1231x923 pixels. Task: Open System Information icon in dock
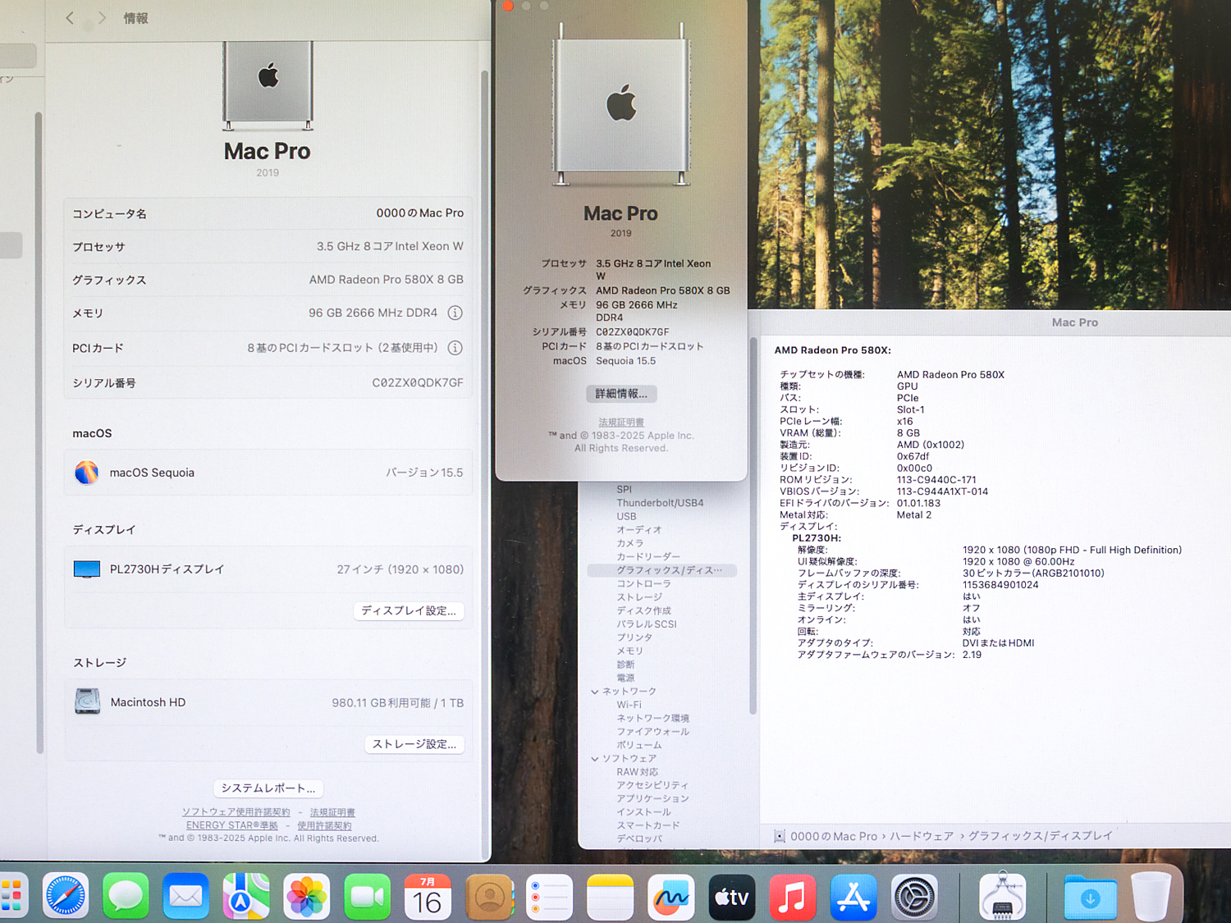tap(1002, 896)
